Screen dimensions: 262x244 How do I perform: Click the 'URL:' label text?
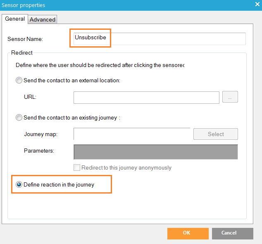31,97
